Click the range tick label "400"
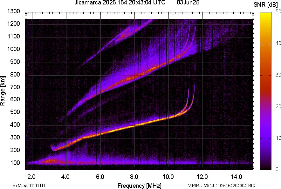The height and width of the screenshot is (189, 281). point(15,125)
